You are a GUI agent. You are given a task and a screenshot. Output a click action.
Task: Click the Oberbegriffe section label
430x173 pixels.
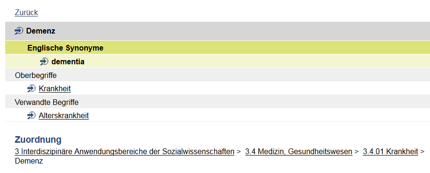[x=35, y=75]
